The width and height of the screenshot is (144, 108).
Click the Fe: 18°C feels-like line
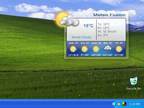coord(104,28)
